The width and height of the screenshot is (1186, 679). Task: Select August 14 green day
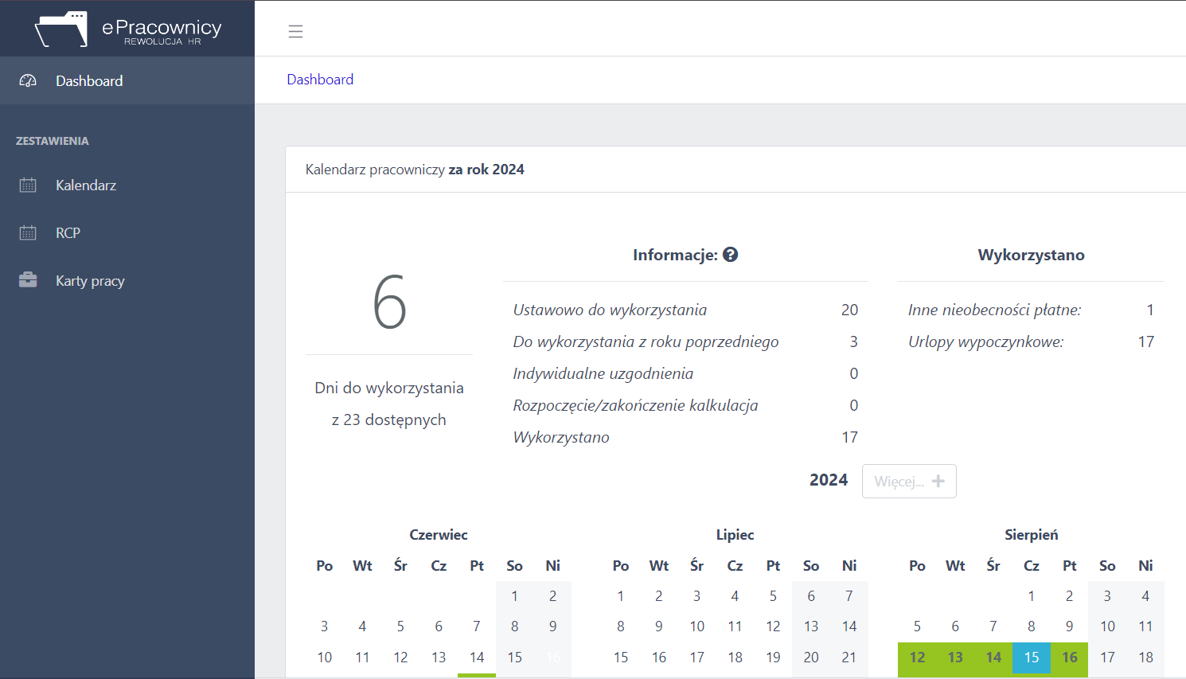click(x=993, y=658)
